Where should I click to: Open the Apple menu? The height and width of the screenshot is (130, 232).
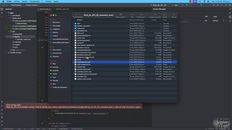point(3,1)
